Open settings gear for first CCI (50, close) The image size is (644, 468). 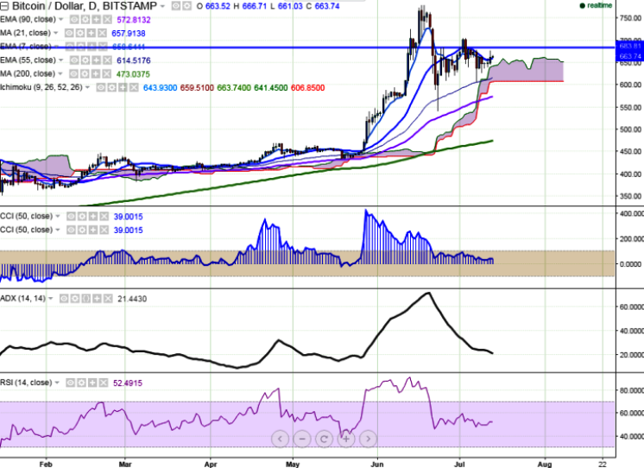click(82, 217)
